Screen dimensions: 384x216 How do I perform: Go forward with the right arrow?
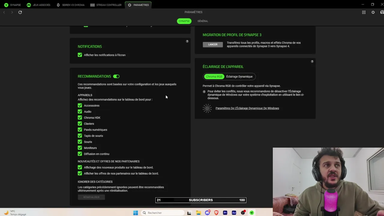coord(12,12)
